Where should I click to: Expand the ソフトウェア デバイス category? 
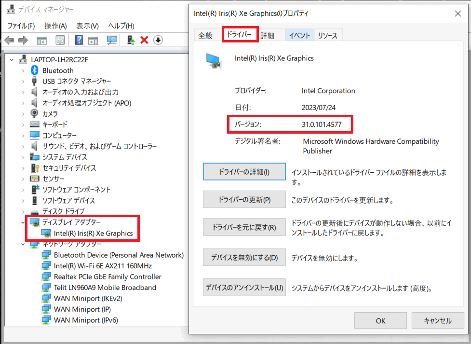click(23, 201)
